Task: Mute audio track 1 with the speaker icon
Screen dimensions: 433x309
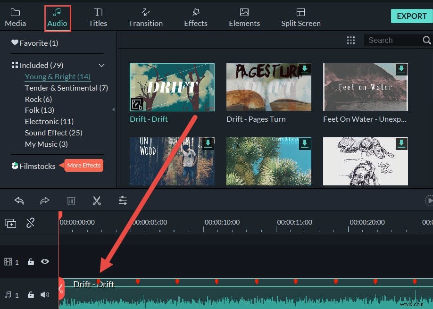Action: [x=45, y=294]
